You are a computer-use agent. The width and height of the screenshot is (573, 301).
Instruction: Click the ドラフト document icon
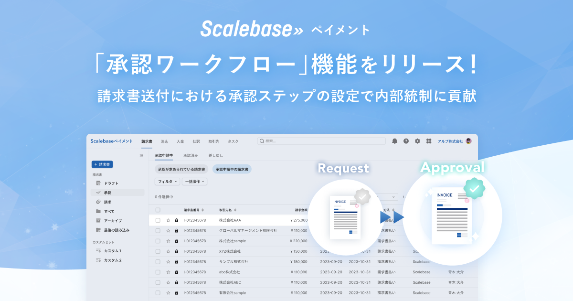point(98,183)
